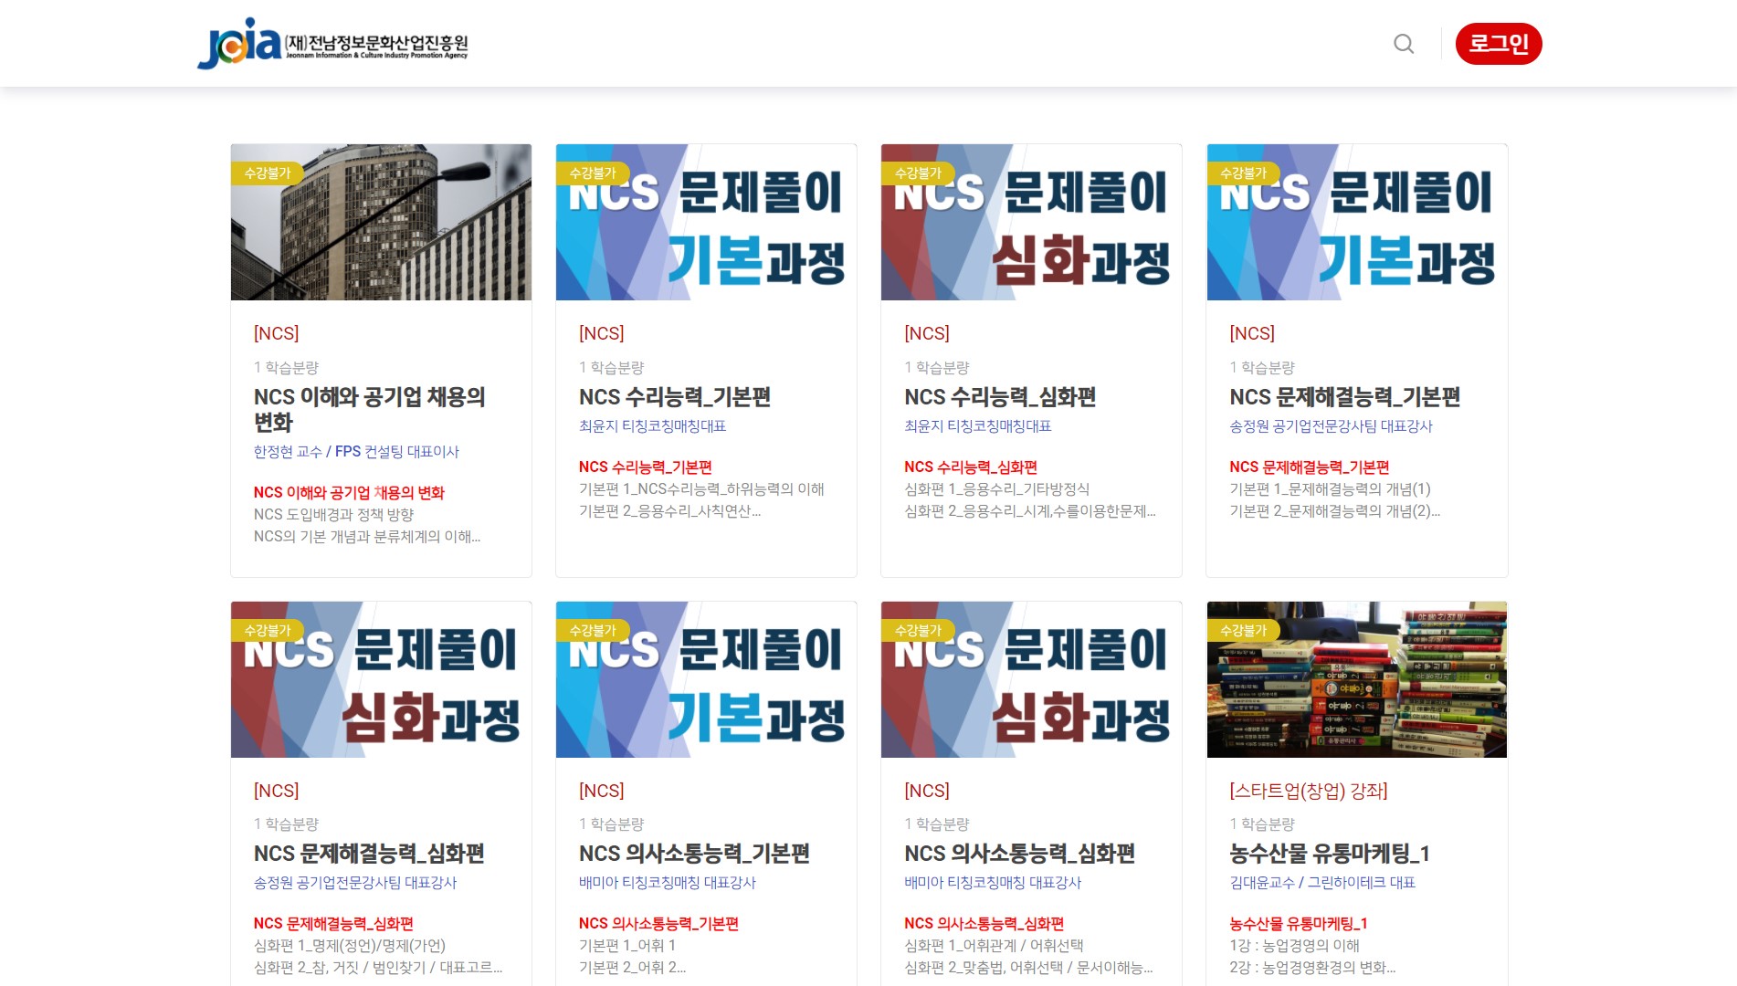
Task: Click the NCS 수리능력_기본편 banner image
Action: click(x=706, y=222)
